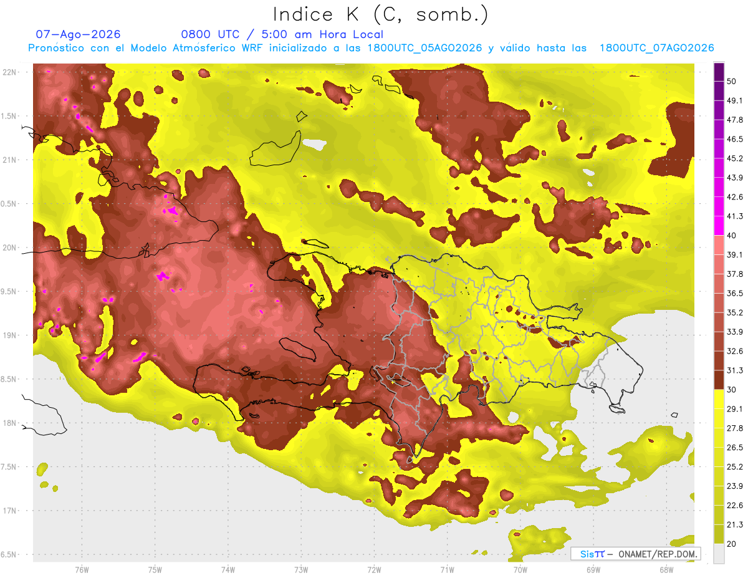Click the colorbar value "33.9"

734,332
